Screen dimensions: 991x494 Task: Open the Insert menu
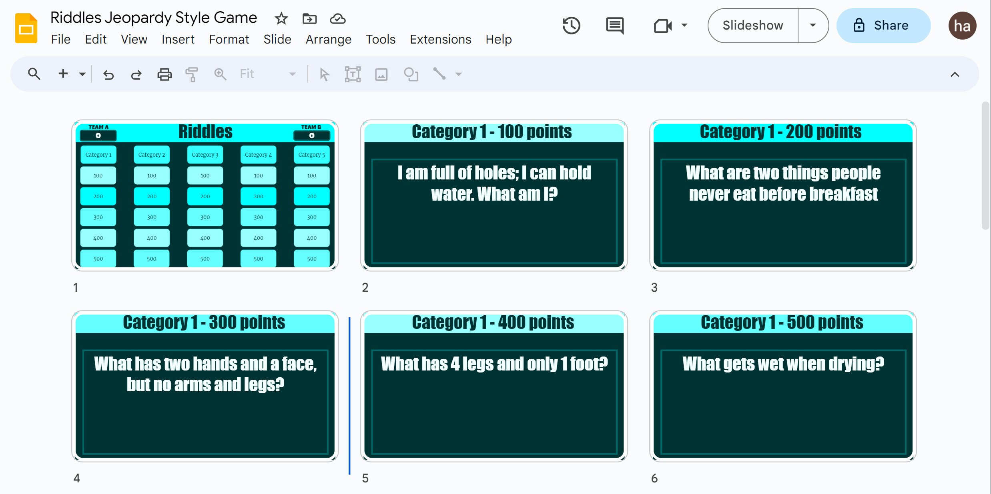point(178,39)
